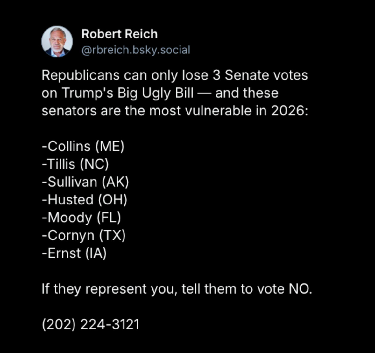375x353 pixels.
Task: Select the Collins (ME) list line
Action: (83, 146)
